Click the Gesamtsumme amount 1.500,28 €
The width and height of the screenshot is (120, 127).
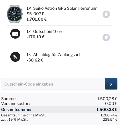pyautogui.click(x=107, y=110)
